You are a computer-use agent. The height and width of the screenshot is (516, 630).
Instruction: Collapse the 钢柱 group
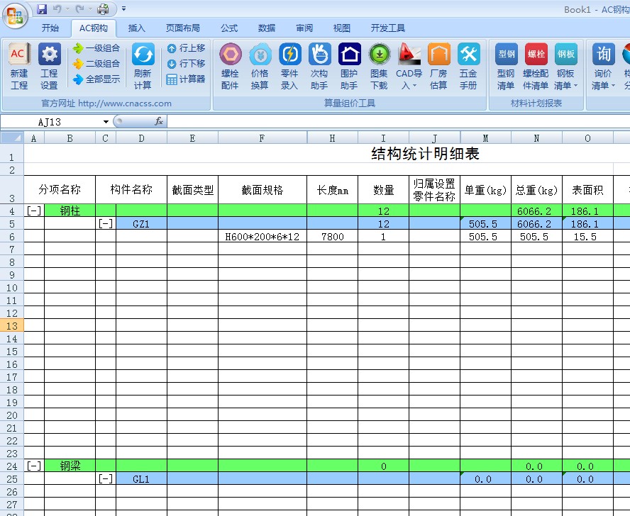(34, 211)
